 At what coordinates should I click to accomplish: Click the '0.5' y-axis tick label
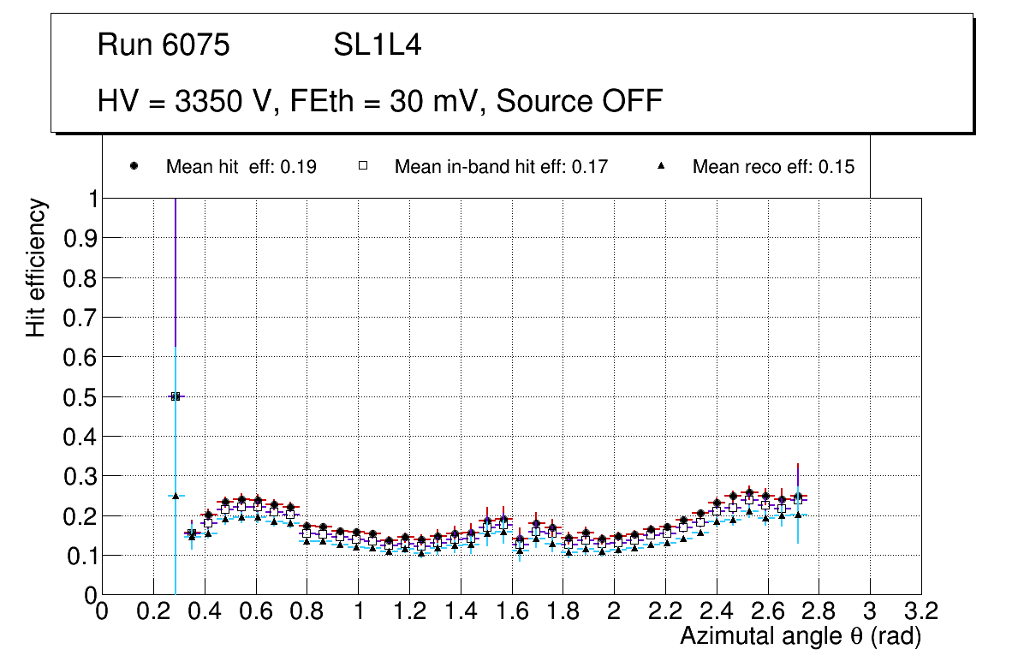tap(80, 397)
